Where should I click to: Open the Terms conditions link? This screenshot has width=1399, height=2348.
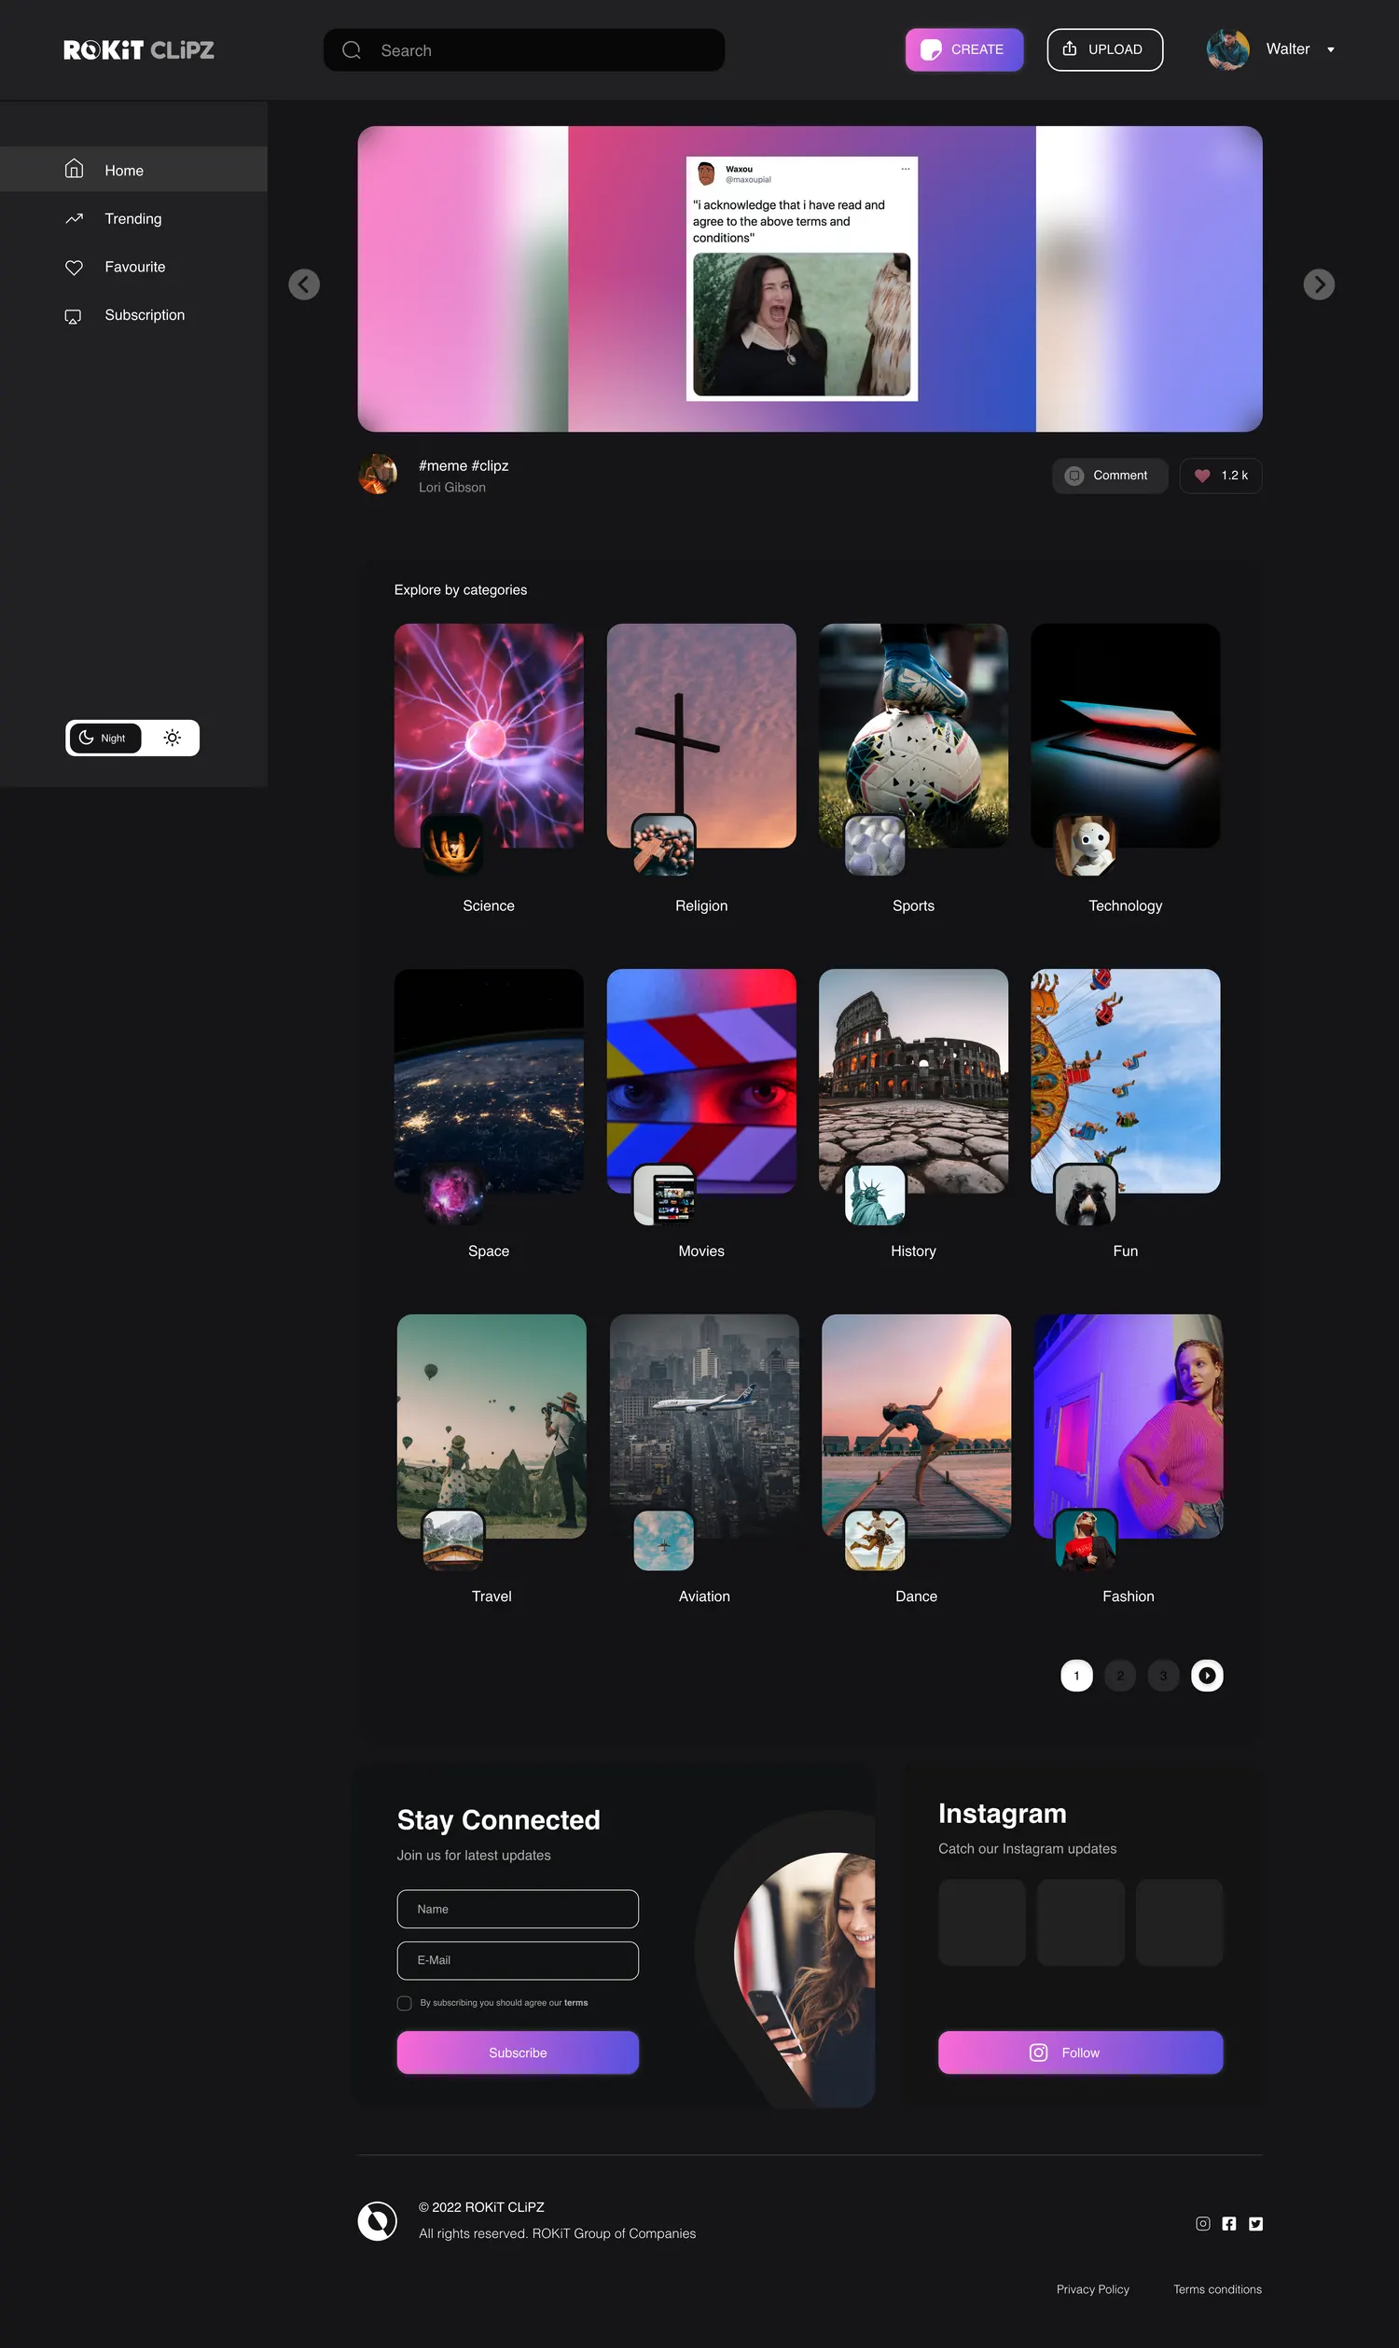tap(1217, 2289)
